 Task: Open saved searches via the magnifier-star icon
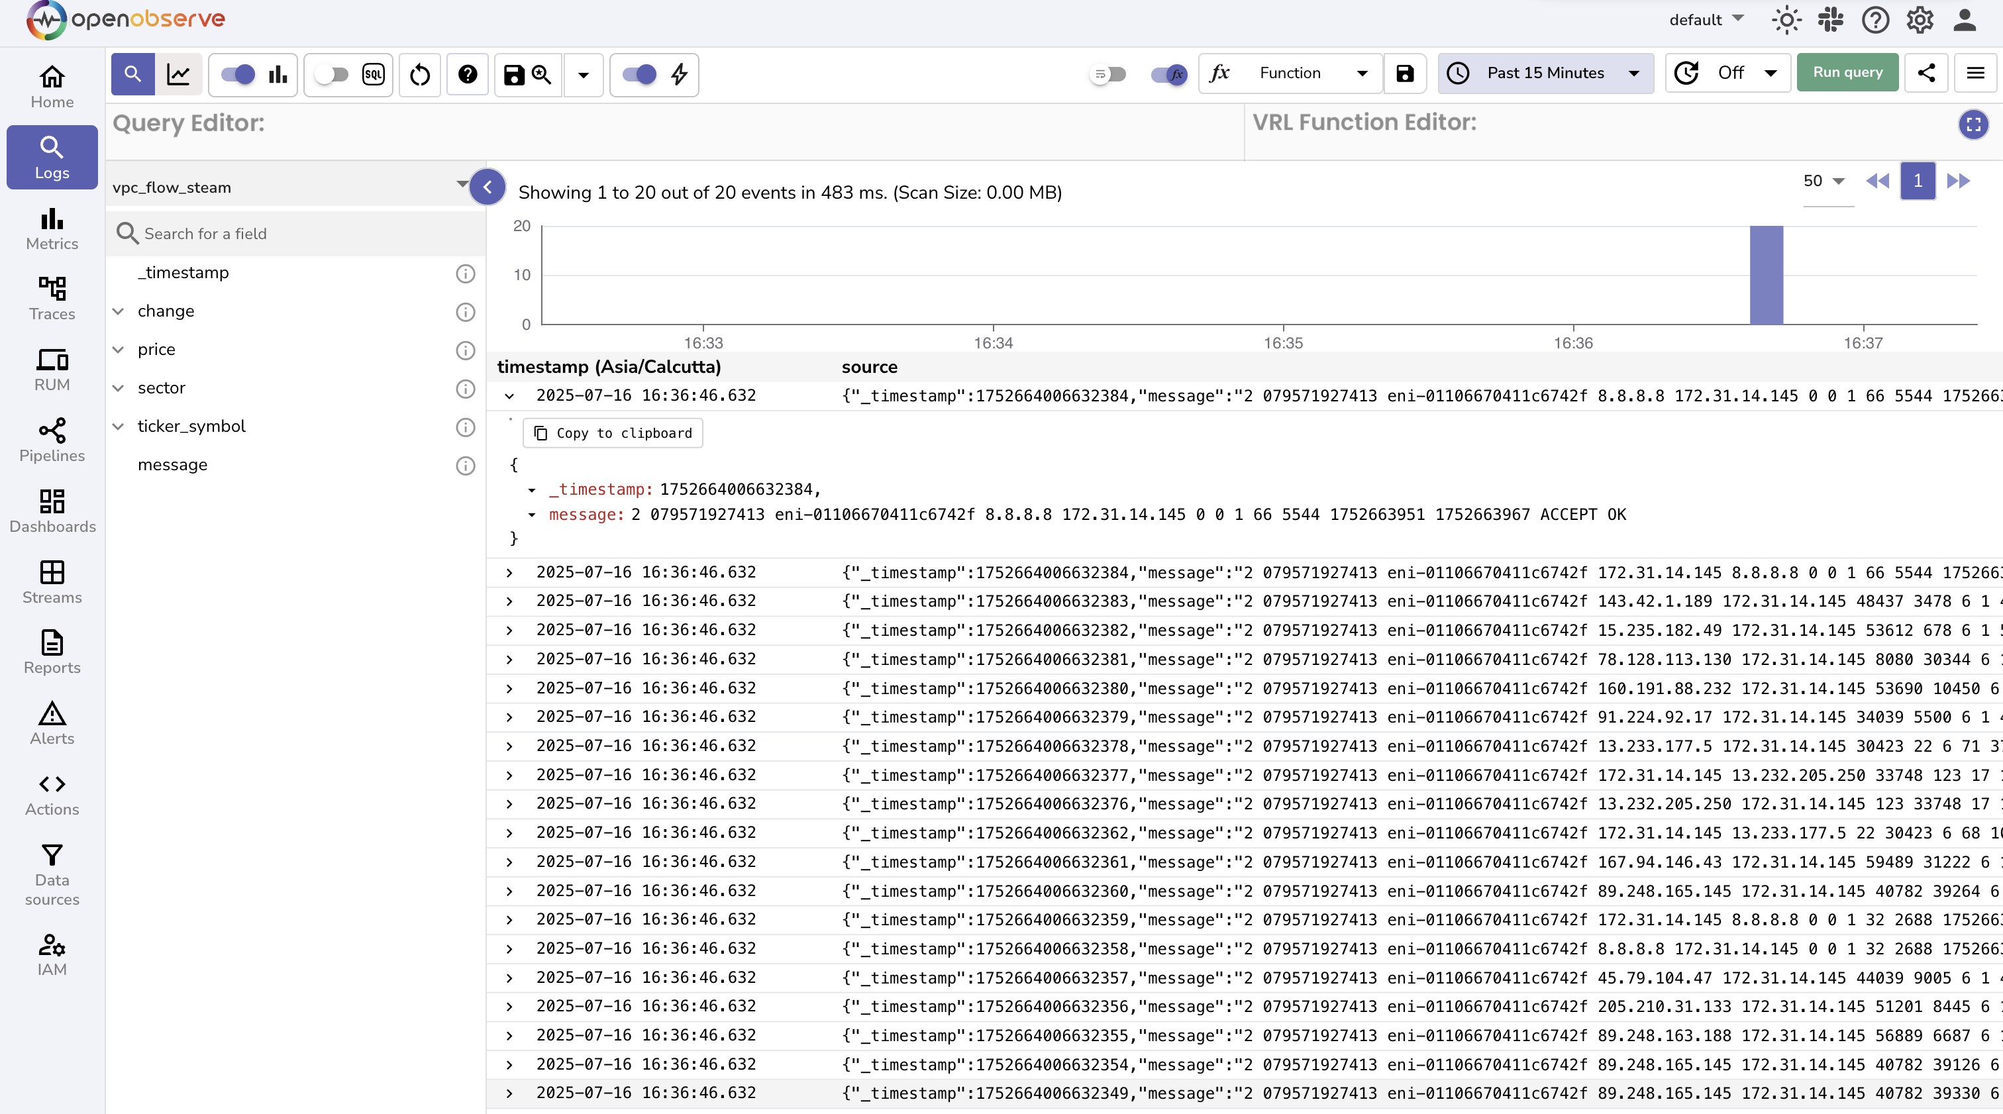[542, 75]
